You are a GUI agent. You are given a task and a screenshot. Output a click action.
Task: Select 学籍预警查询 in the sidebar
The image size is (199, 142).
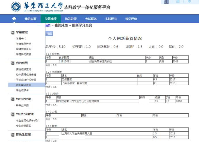point(23,49)
